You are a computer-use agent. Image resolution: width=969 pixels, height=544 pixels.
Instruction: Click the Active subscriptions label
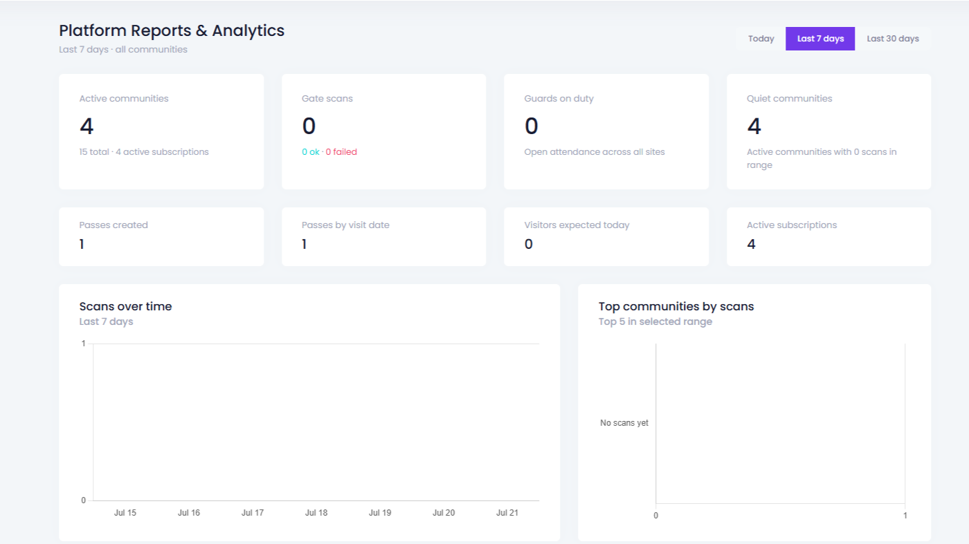(x=792, y=225)
